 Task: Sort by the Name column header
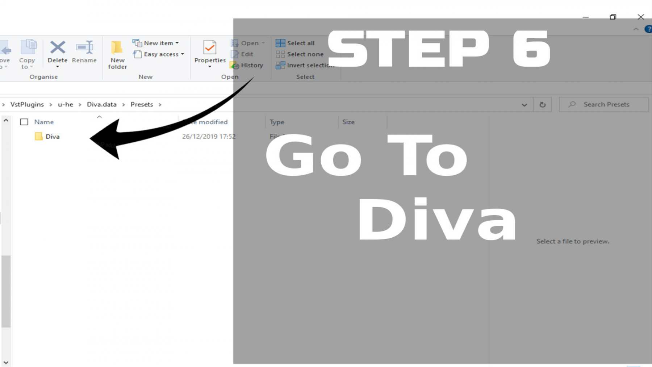(x=44, y=122)
